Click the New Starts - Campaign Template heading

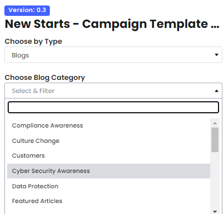click(x=112, y=24)
